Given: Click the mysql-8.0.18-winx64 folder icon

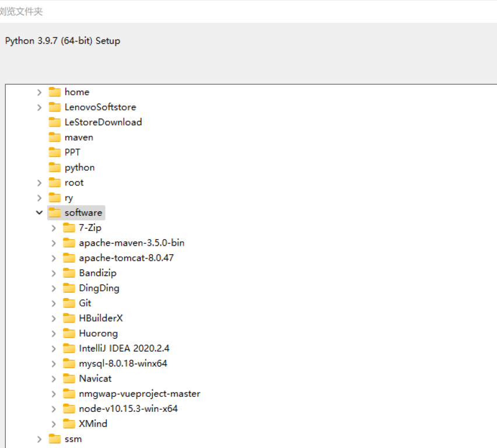Looking at the screenshot, I should coord(69,363).
